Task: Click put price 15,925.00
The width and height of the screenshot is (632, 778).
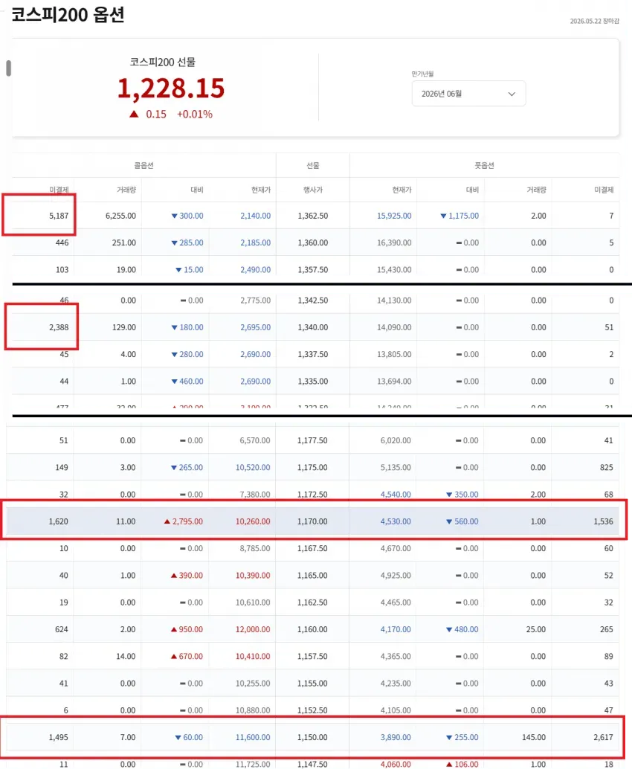Action: click(x=394, y=216)
